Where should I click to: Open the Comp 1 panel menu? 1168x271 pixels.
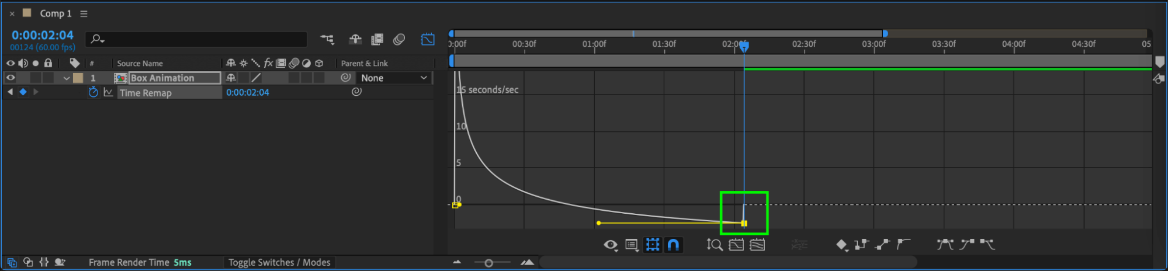84,13
